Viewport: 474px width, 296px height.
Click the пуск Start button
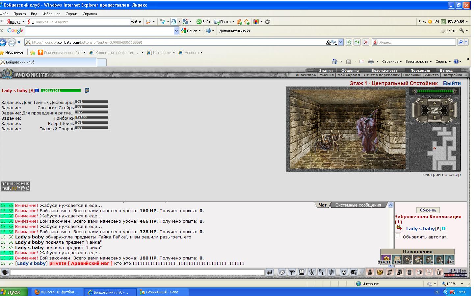(14, 292)
